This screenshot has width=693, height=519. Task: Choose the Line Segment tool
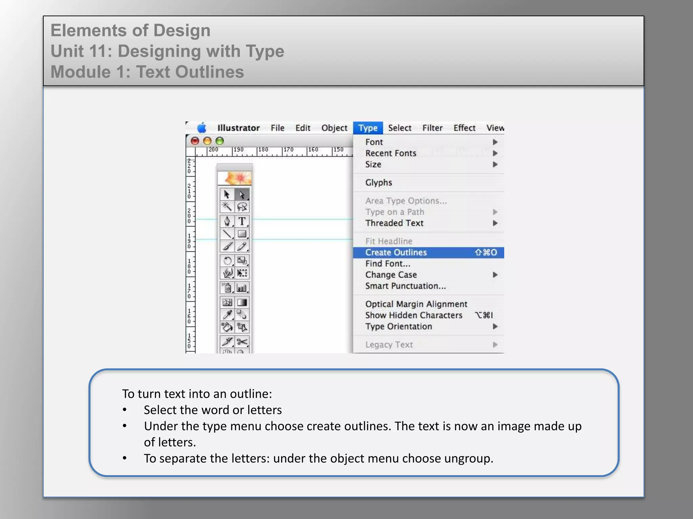point(227,234)
